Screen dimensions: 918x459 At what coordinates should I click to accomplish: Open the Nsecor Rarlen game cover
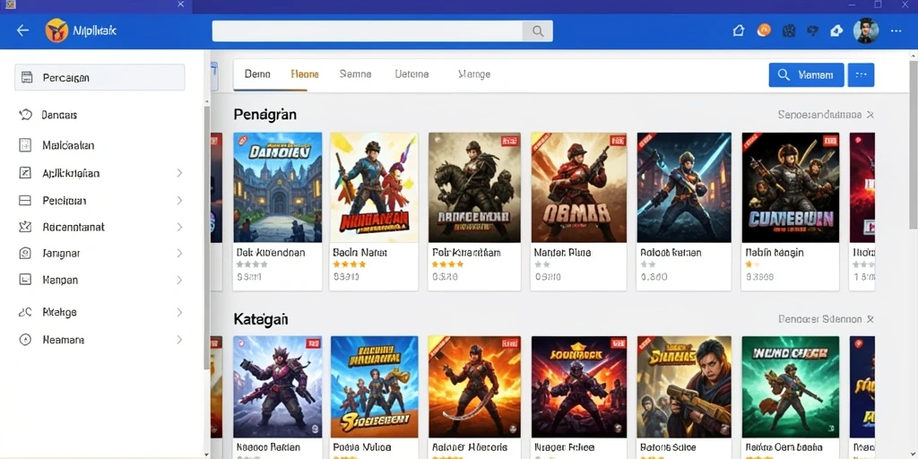coord(278,386)
